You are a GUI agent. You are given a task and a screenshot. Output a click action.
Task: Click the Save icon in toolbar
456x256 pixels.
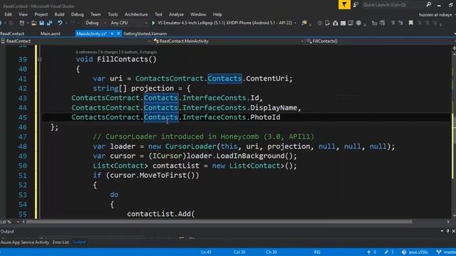pyautogui.click(x=41, y=23)
